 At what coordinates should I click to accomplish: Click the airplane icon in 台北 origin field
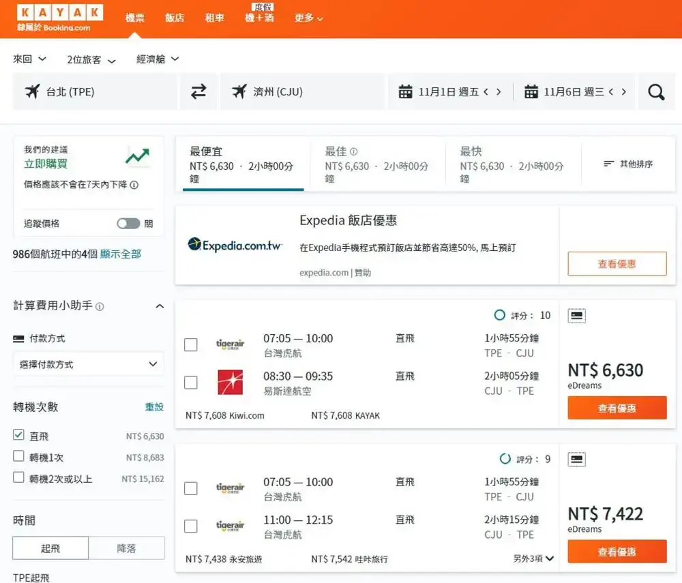point(32,91)
